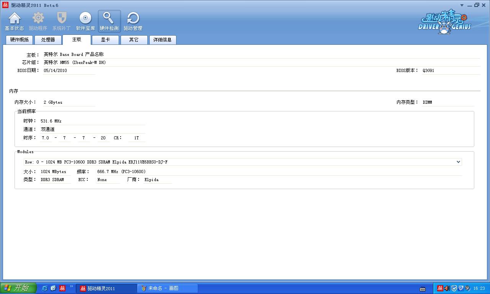The width and height of the screenshot is (490, 294).
Task: Expand hidden quick launch icons chevron
Action: [71, 286]
